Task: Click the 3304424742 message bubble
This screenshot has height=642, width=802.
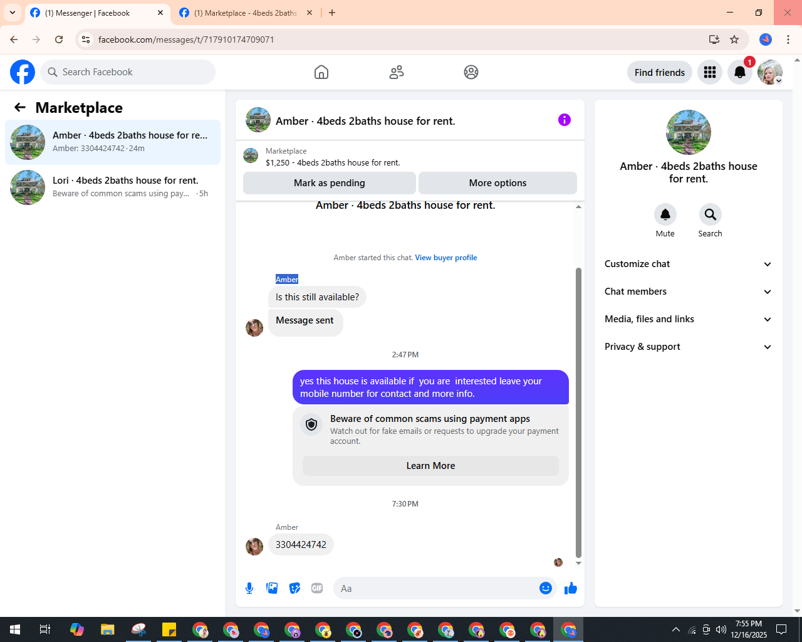Action: 301,545
